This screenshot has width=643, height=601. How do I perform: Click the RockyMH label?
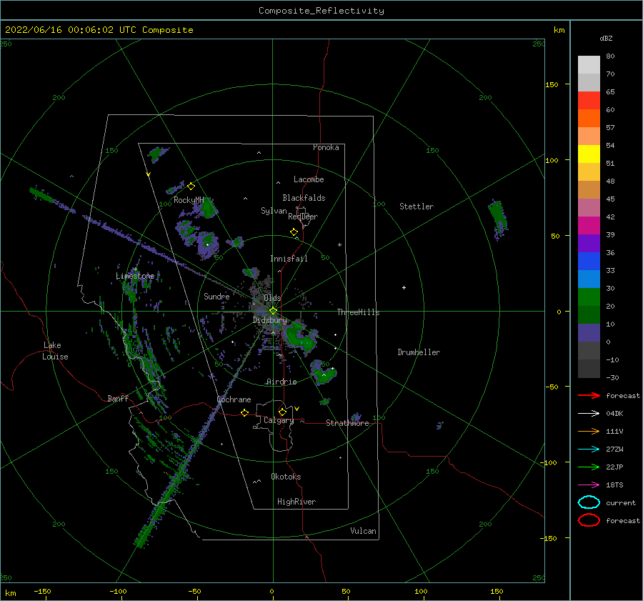189,200
